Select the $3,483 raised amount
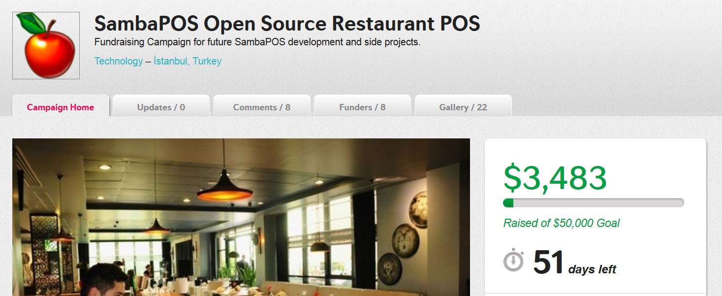 555,178
